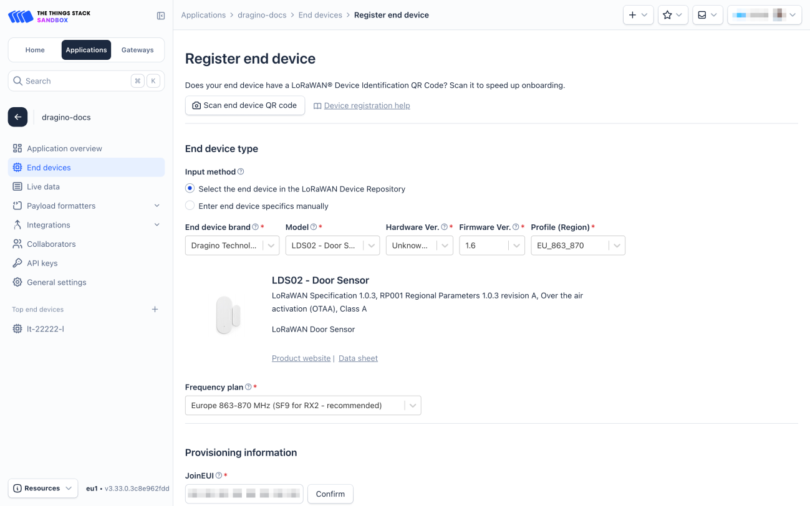Click the Confirm button next to JoinEUI

click(x=330, y=494)
